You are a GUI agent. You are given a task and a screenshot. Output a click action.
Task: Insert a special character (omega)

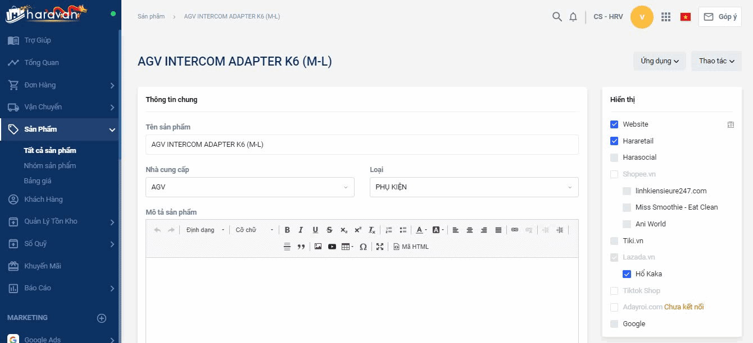[363, 247]
